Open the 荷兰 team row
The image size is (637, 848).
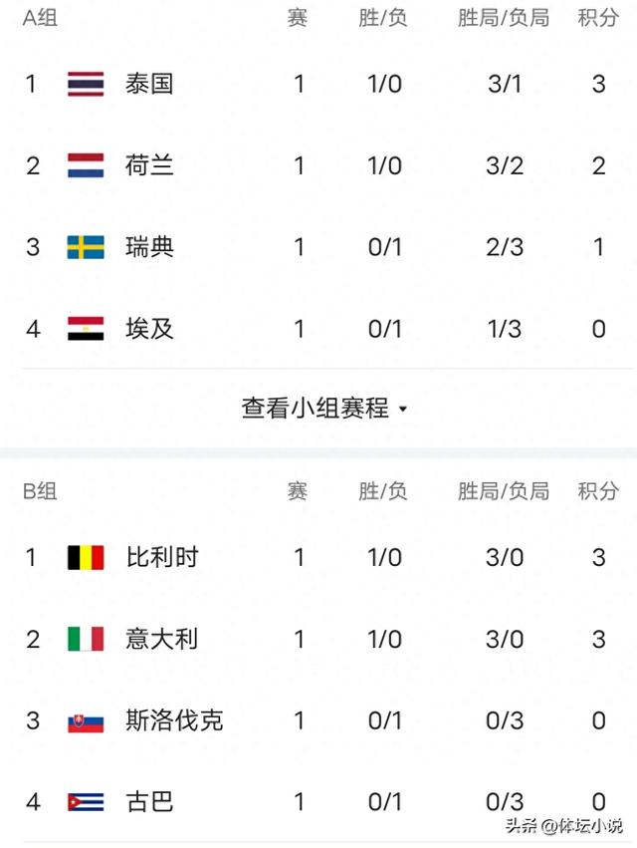318,165
